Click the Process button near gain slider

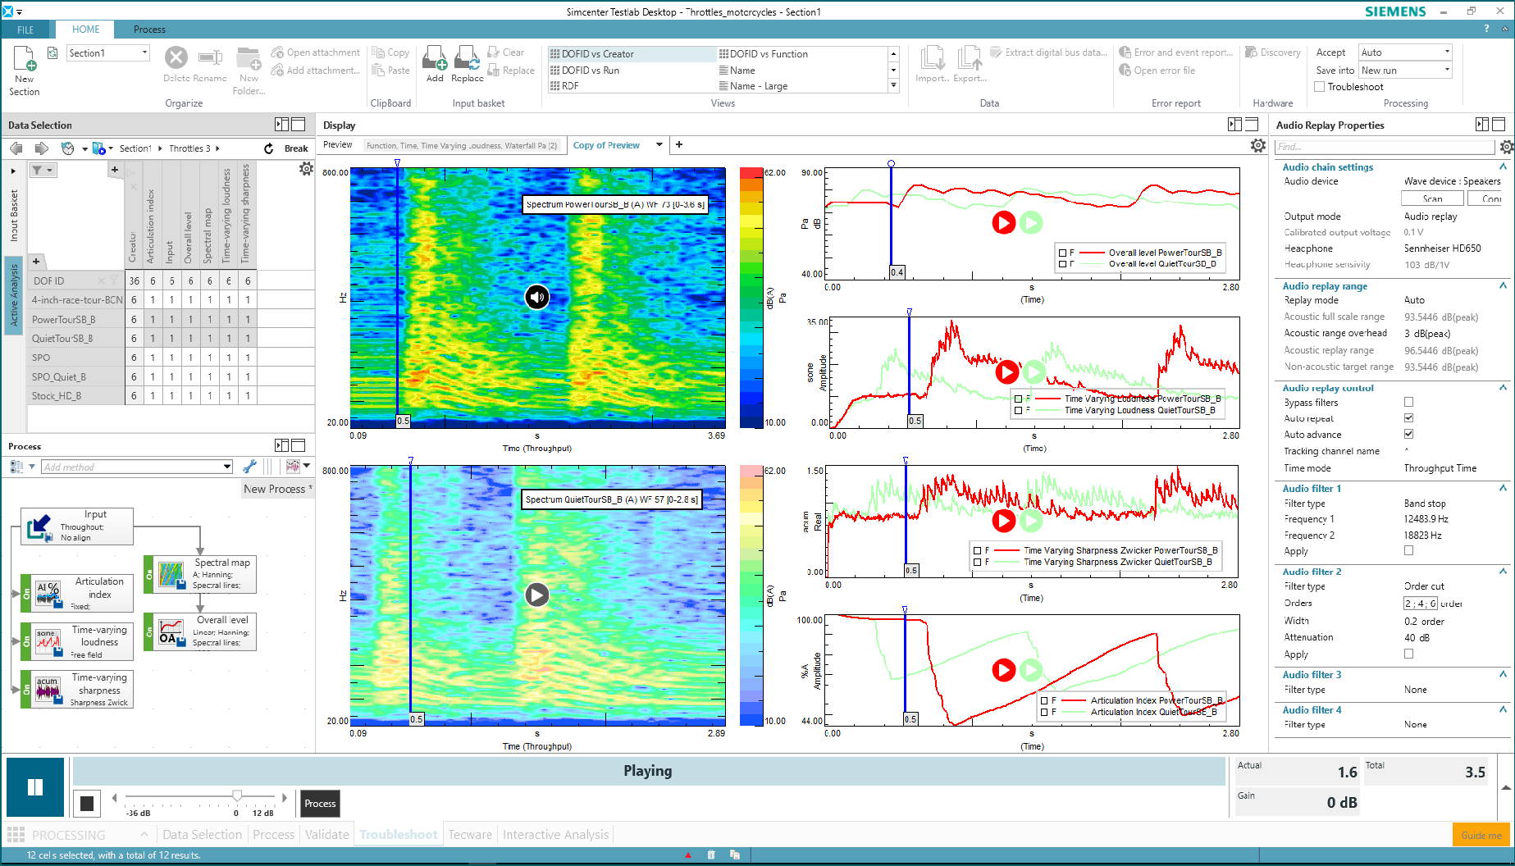click(320, 804)
